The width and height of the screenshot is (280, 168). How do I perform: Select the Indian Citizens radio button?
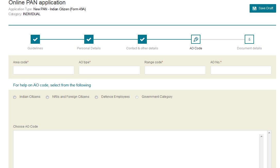15,97
